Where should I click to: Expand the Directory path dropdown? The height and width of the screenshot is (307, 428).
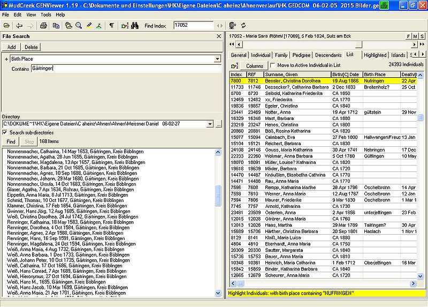coord(210,124)
